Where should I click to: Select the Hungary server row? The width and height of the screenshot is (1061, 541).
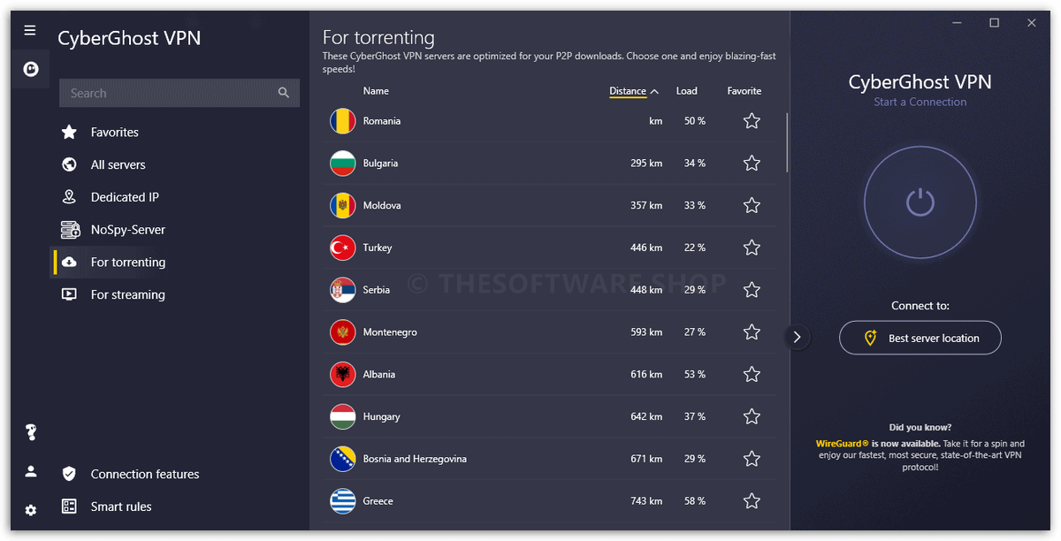550,416
